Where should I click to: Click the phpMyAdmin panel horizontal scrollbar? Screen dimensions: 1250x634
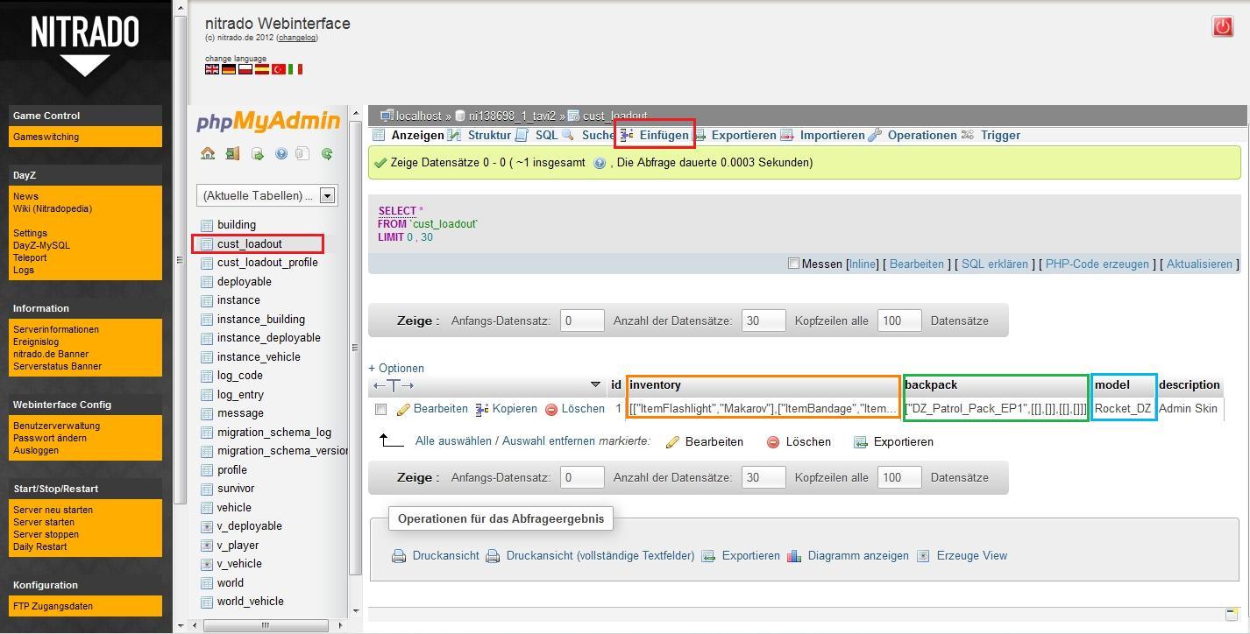(x=267, y=626)
